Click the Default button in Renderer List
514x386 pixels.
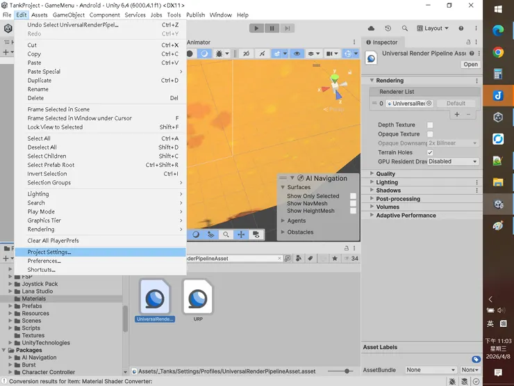pos(456,104)
